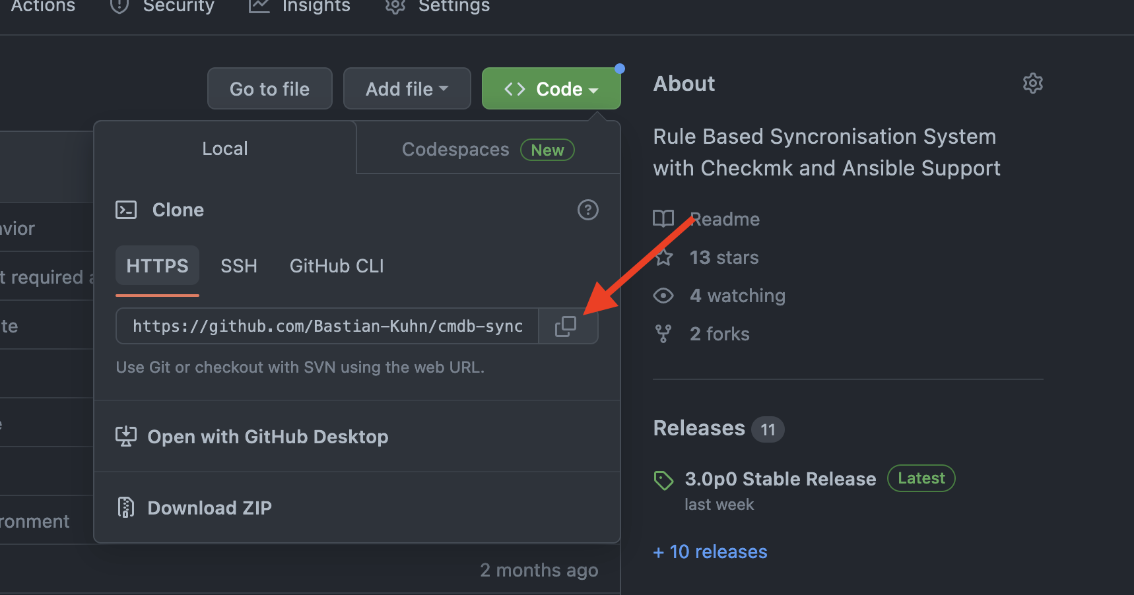The height and width of the screenshot is (595, 1134).
Task: Select the SSH clone option
Action: 239,266
